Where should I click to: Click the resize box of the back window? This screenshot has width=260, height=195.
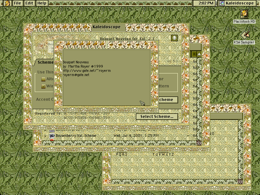240,182
